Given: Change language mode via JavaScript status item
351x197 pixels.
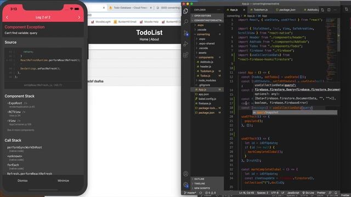Looking at the screenshot, I should point(293,193).
